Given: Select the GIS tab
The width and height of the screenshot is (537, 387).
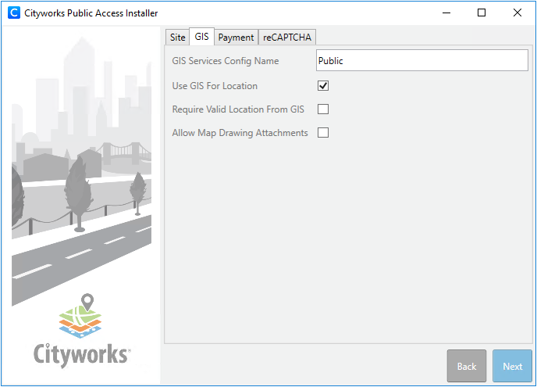Looking at the screenshot, I should [x=201, y=37].
